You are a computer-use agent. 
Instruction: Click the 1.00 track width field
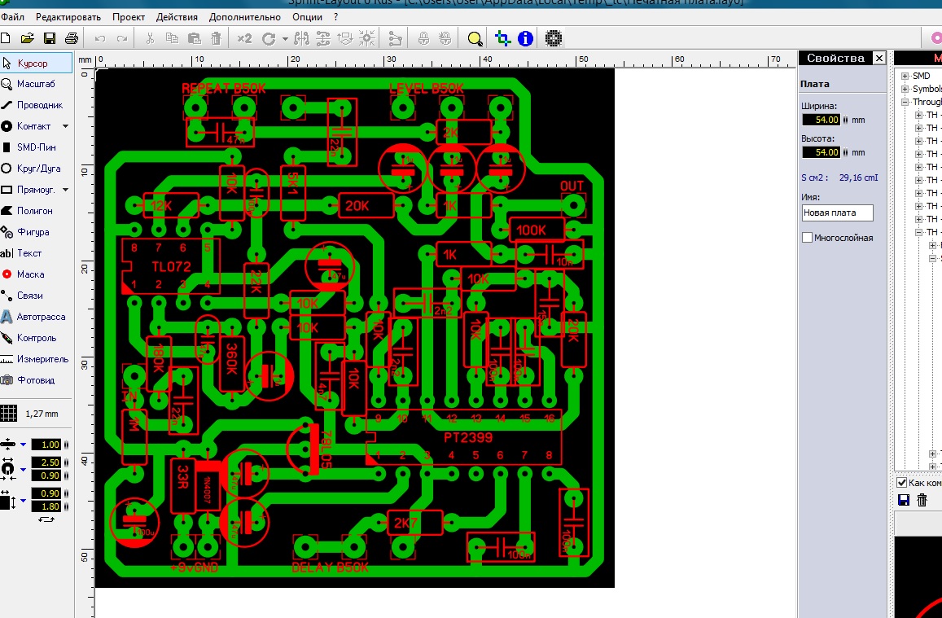(46, 445)
